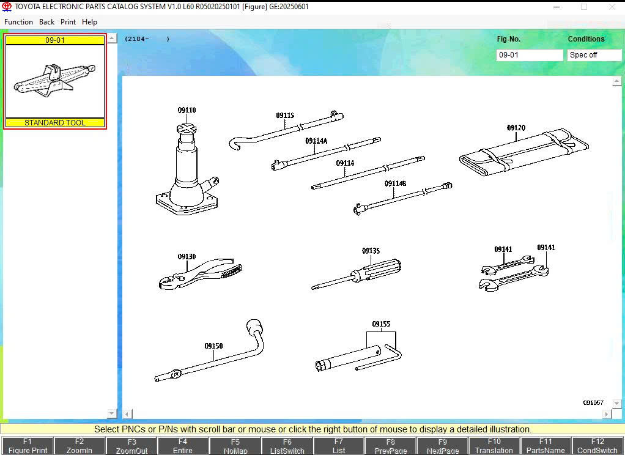Viewport: 625px width, 455px height.
Task: Click the F3 ZoomOut button
Action: click(131, 446)
